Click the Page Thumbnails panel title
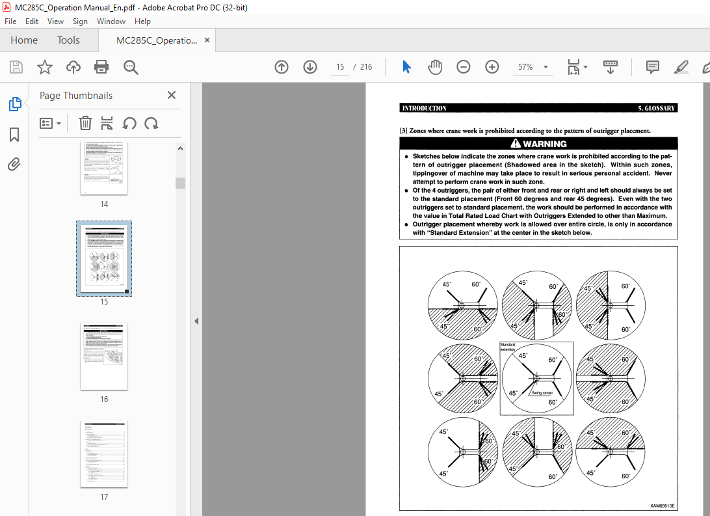 [x=76, y=96]
